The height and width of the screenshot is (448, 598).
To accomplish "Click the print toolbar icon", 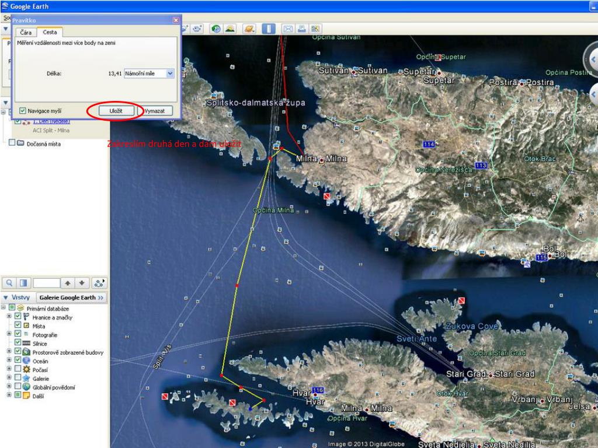I will (x=302, y=29).
